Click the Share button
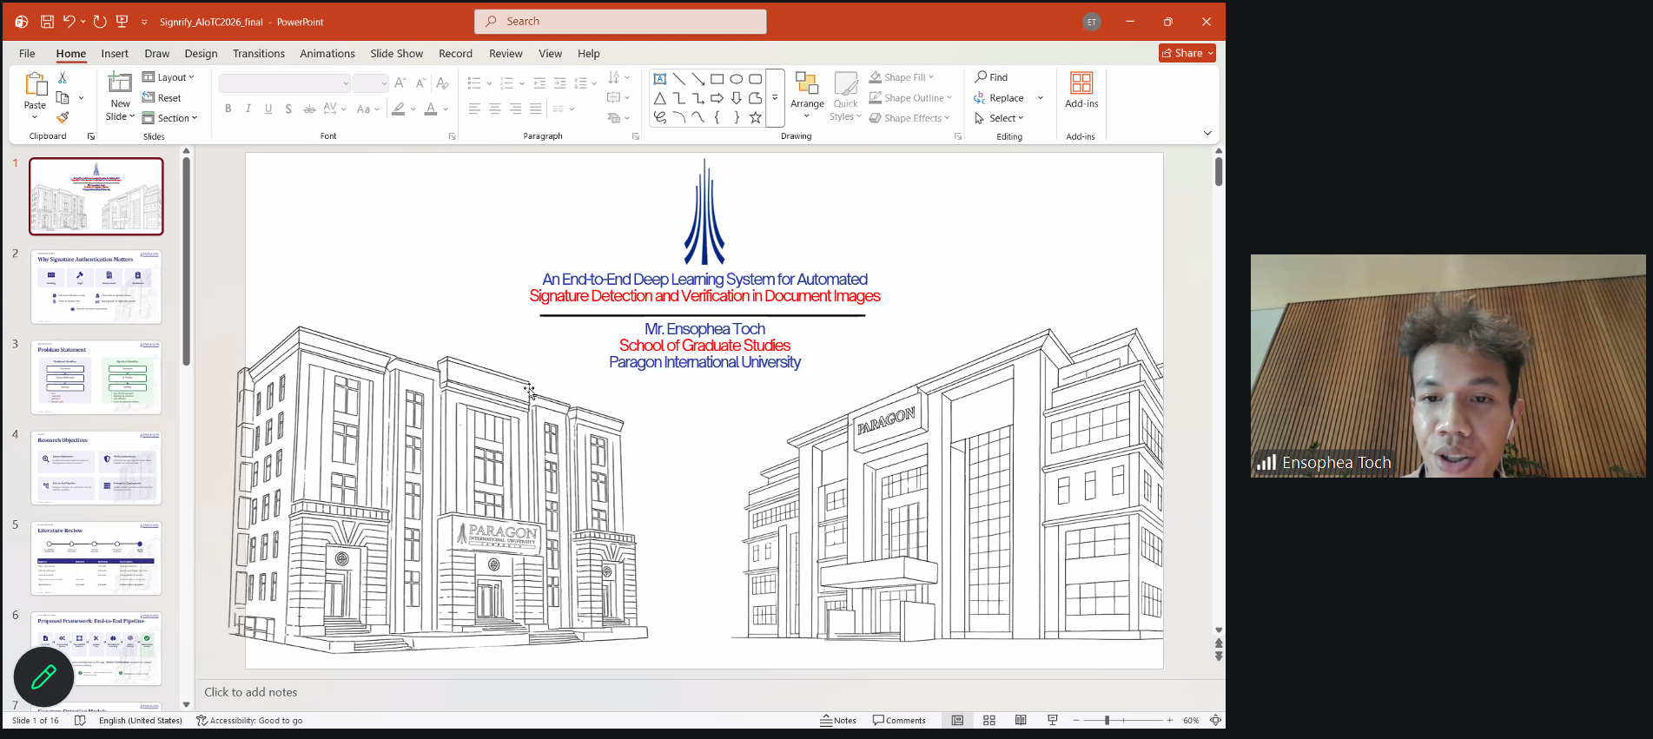This screenshot has width=1653, height=739. 1187,53
